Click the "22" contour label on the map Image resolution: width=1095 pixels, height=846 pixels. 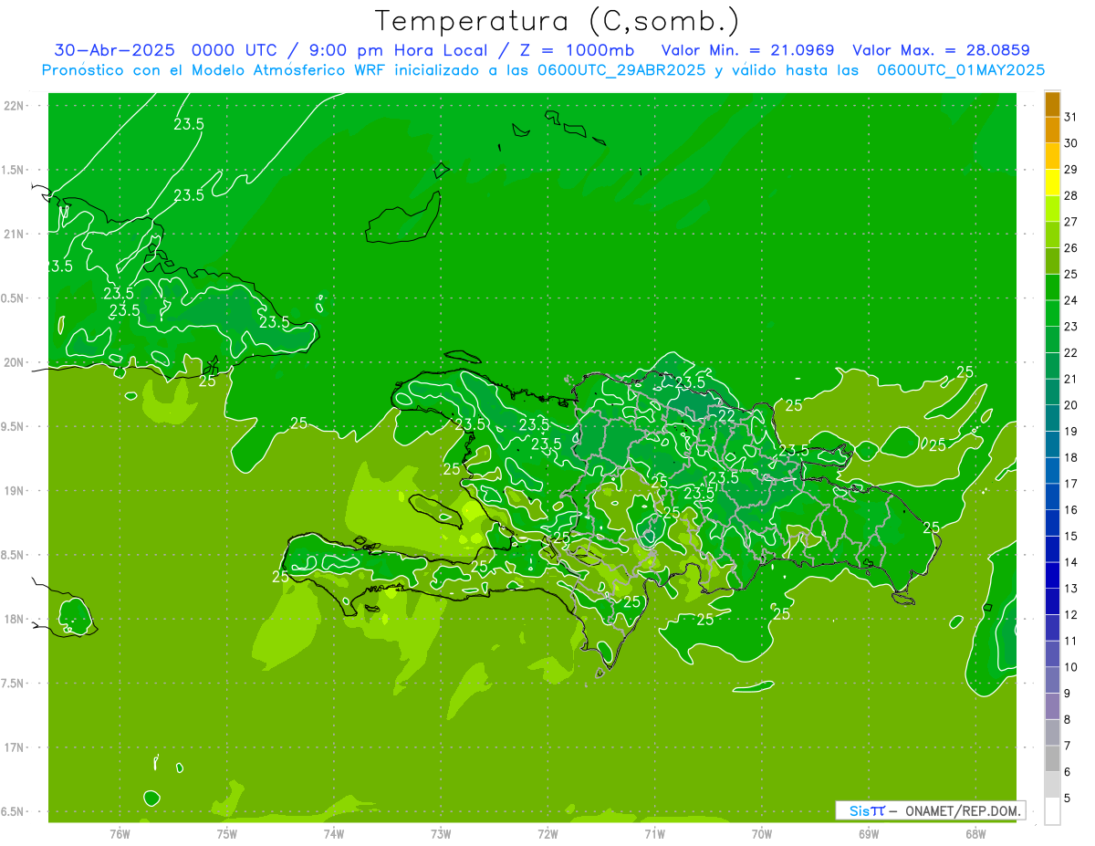pyautogui.click(x=726, y=415)
